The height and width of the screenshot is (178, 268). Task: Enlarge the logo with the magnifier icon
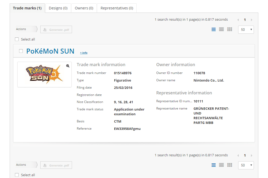point(68,66)
